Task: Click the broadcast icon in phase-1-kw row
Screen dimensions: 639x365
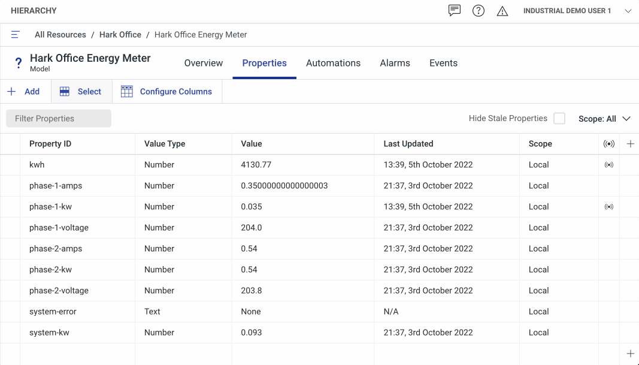Action: tap(609, 207)
